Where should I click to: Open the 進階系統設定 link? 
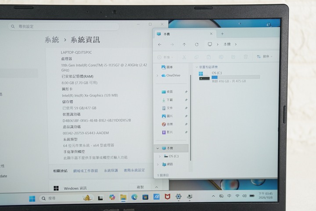pyautogui.click(x=134, y=170)
